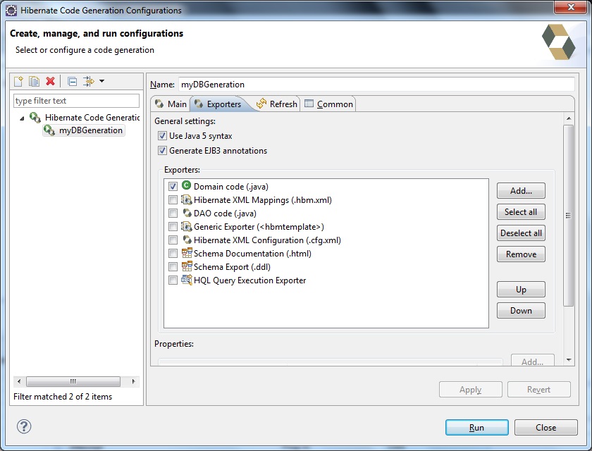Click the Deselect all button
The height and width of the screenshot is (451, 592).
521,233
